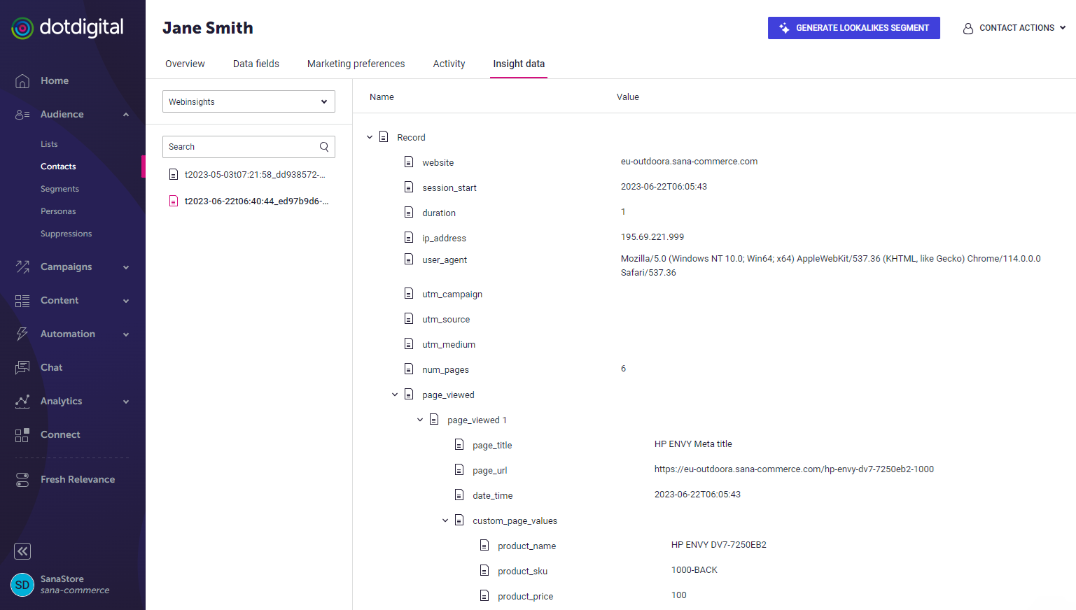
Task: Click the Fresh Relevance toggle icon
Action: point(22,480)
